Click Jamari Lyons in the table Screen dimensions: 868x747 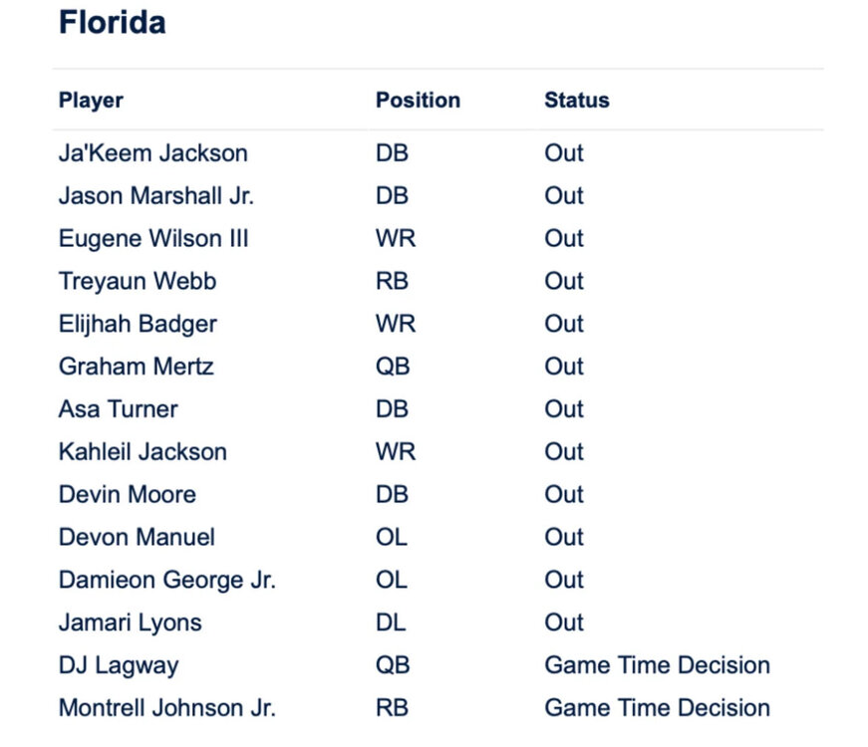[130, 623]
